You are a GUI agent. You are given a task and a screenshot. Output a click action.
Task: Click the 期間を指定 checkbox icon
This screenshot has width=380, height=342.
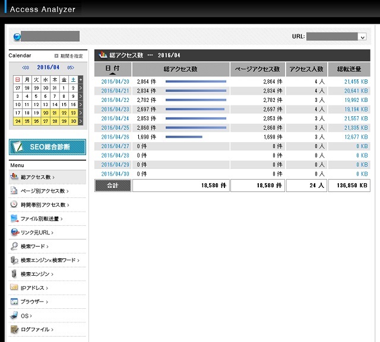point(56,56)
